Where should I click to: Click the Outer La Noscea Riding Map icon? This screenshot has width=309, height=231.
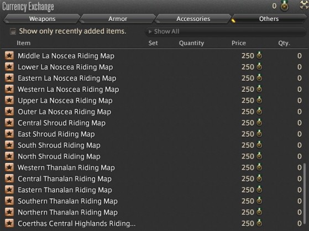click(x=9, y=112)
